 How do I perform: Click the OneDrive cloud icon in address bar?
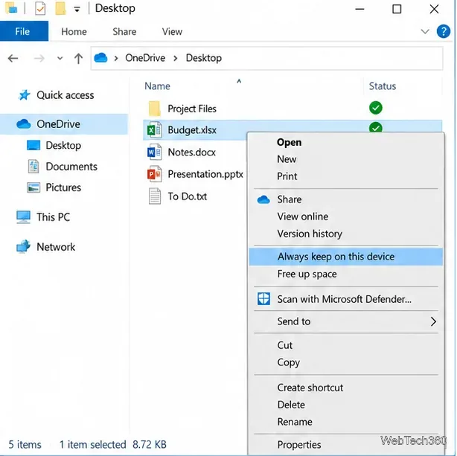tap(100, 58)
